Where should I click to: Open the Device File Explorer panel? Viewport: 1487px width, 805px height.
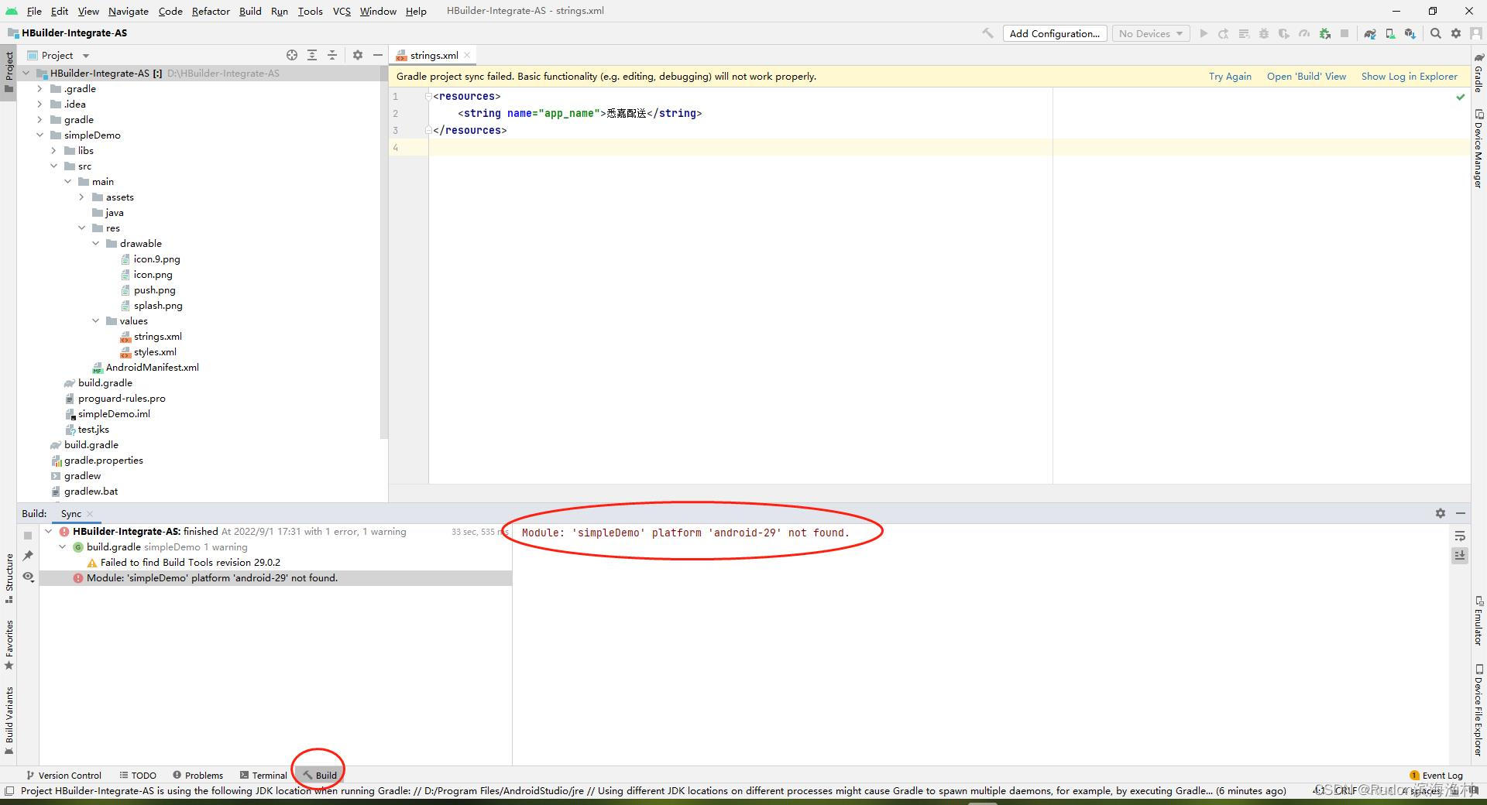pos(1478,712)
